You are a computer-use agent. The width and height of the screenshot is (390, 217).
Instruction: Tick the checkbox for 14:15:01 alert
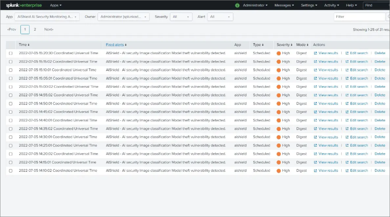click(x=11, y=162)
